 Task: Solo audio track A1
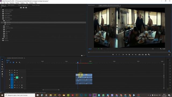click(x=20, y=78)
